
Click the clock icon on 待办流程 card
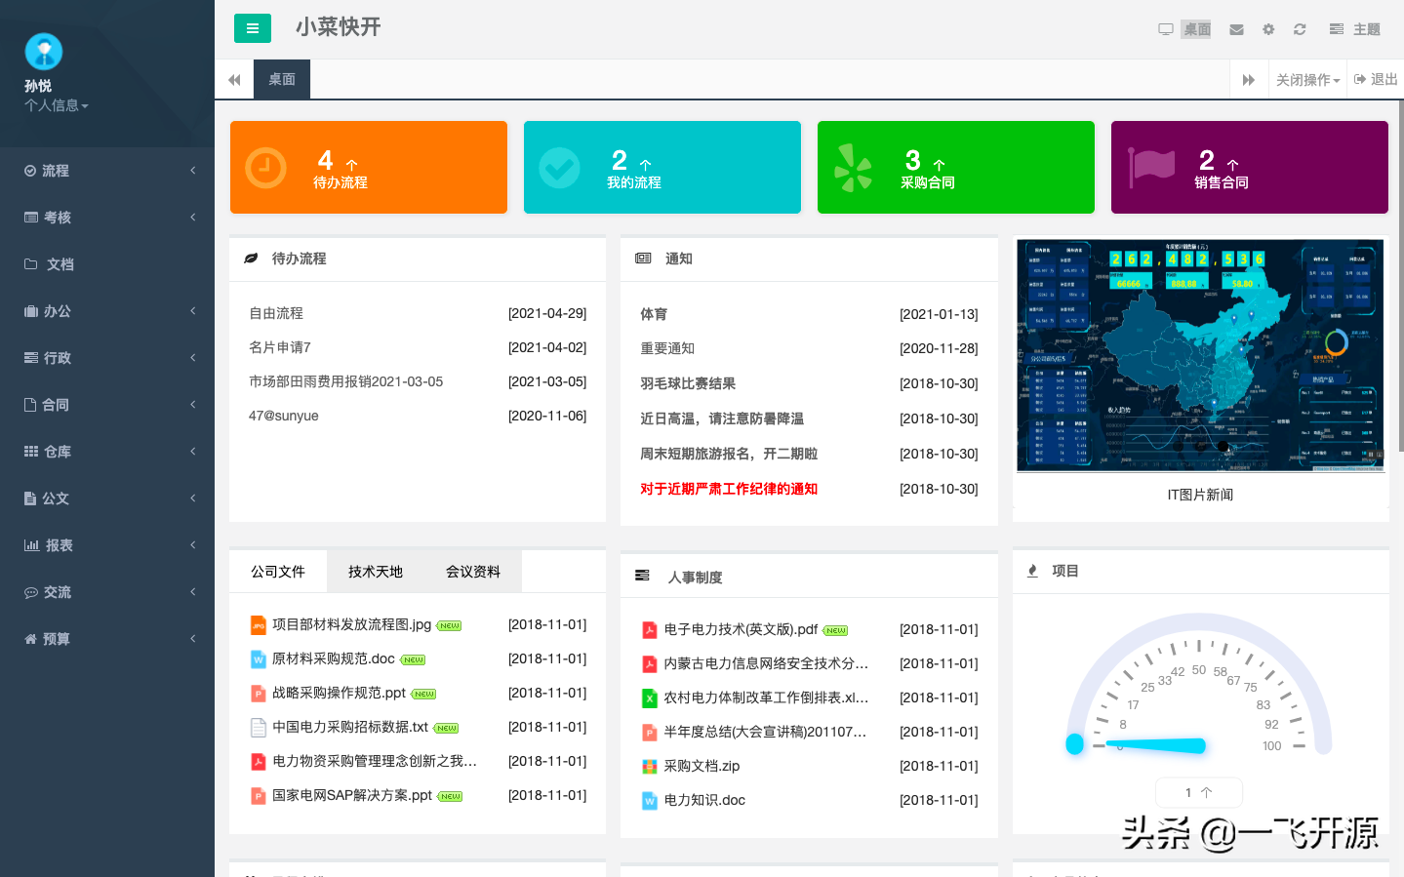pyautogui.click(x=265, y=168)
